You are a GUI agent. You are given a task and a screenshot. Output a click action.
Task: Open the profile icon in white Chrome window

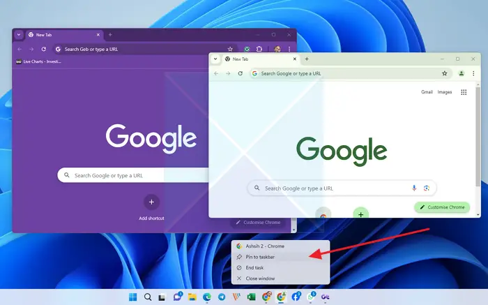tap(462, 73)
